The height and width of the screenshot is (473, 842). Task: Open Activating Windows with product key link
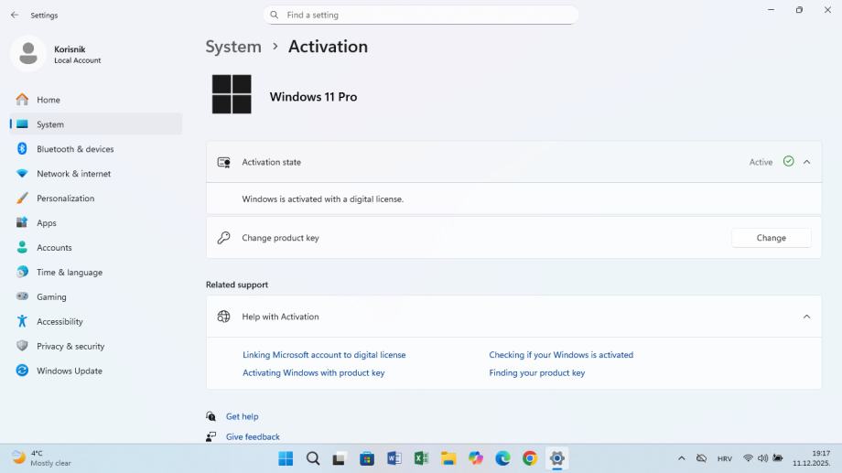click(314, 372)
